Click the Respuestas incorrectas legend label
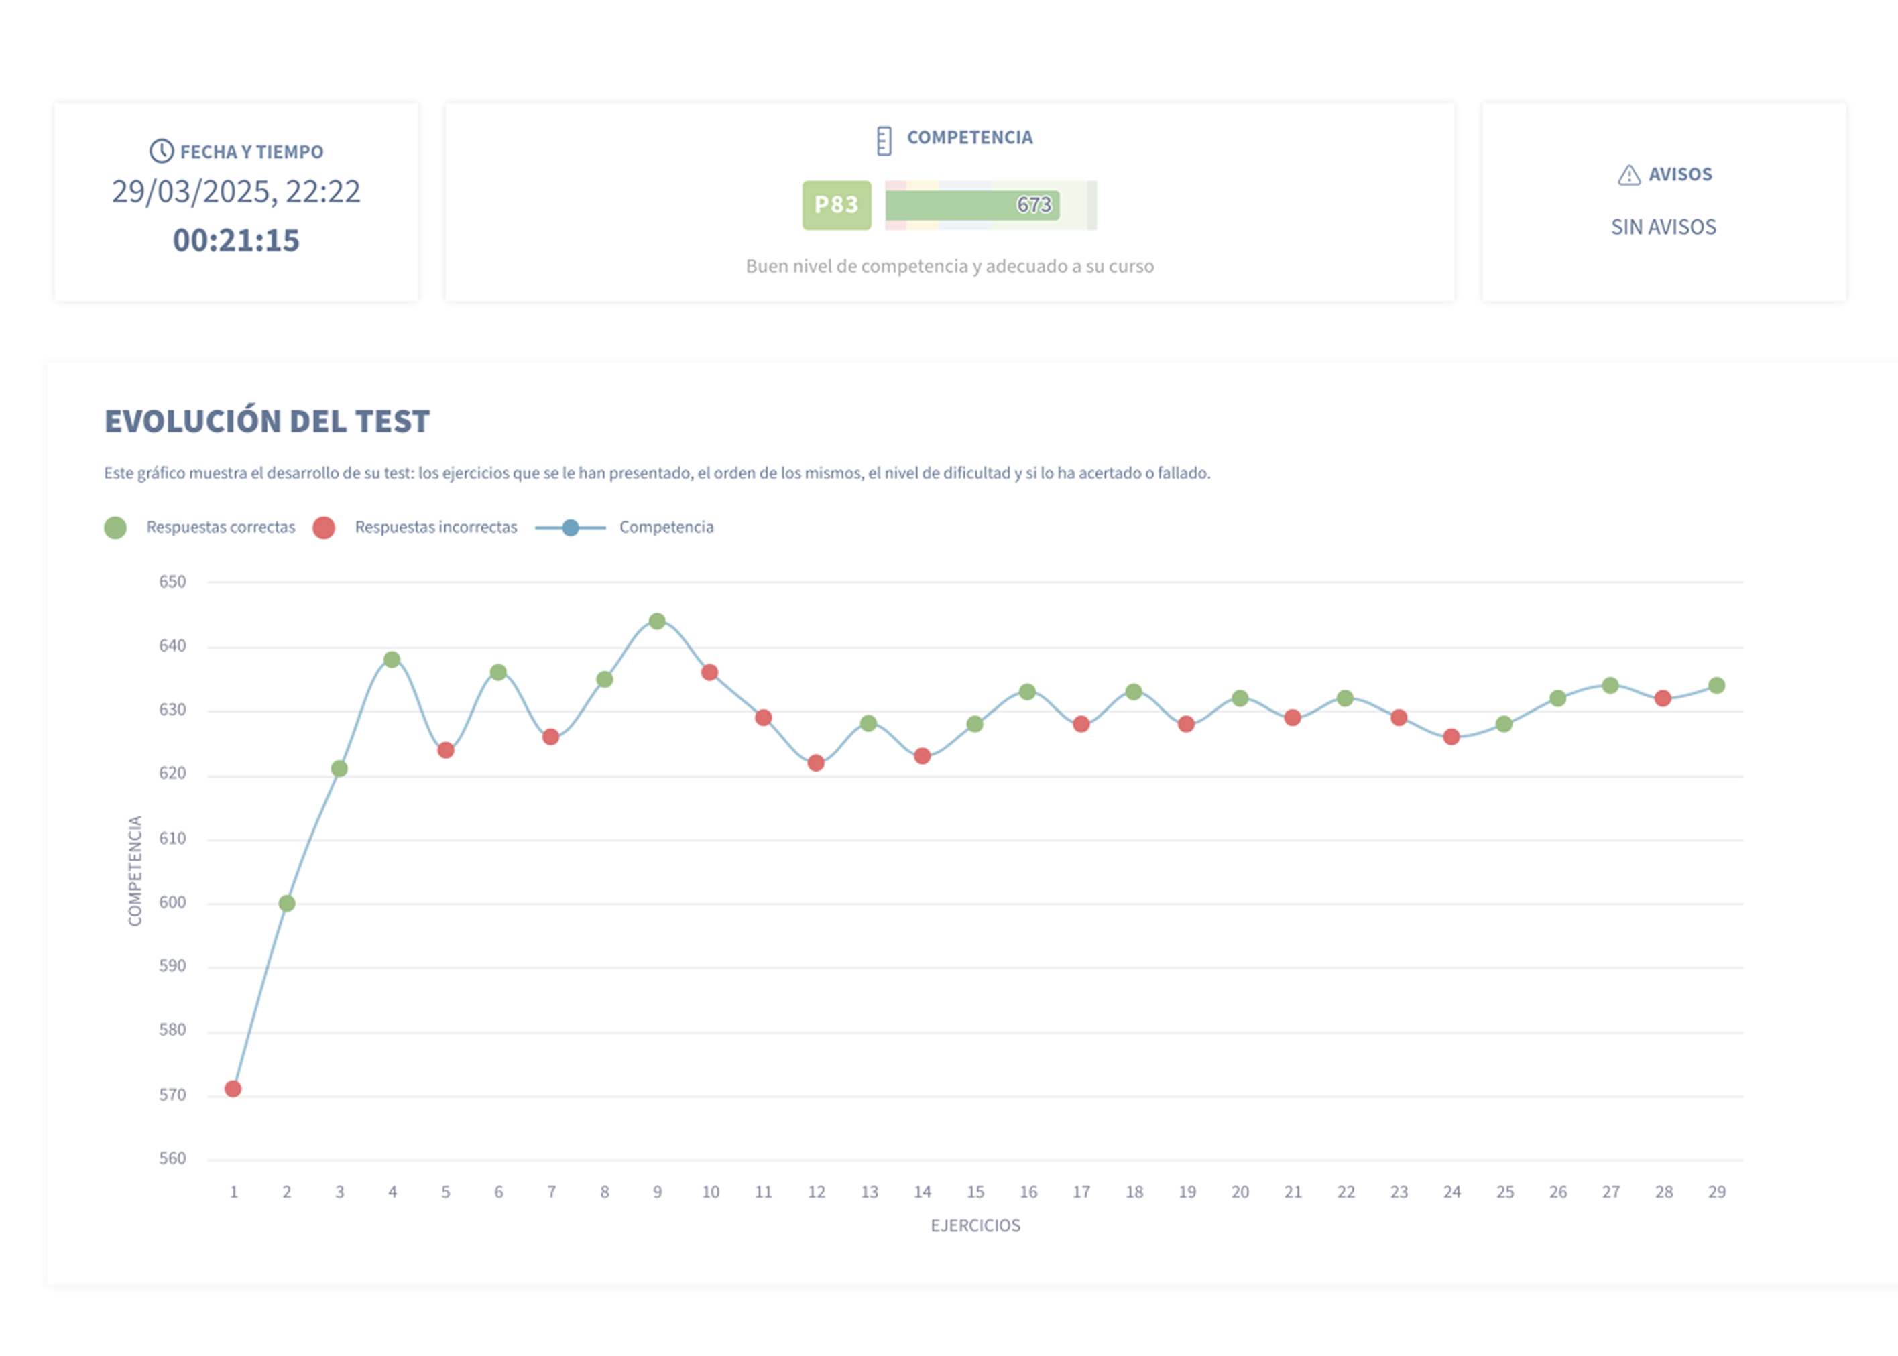 click(436, 528)
